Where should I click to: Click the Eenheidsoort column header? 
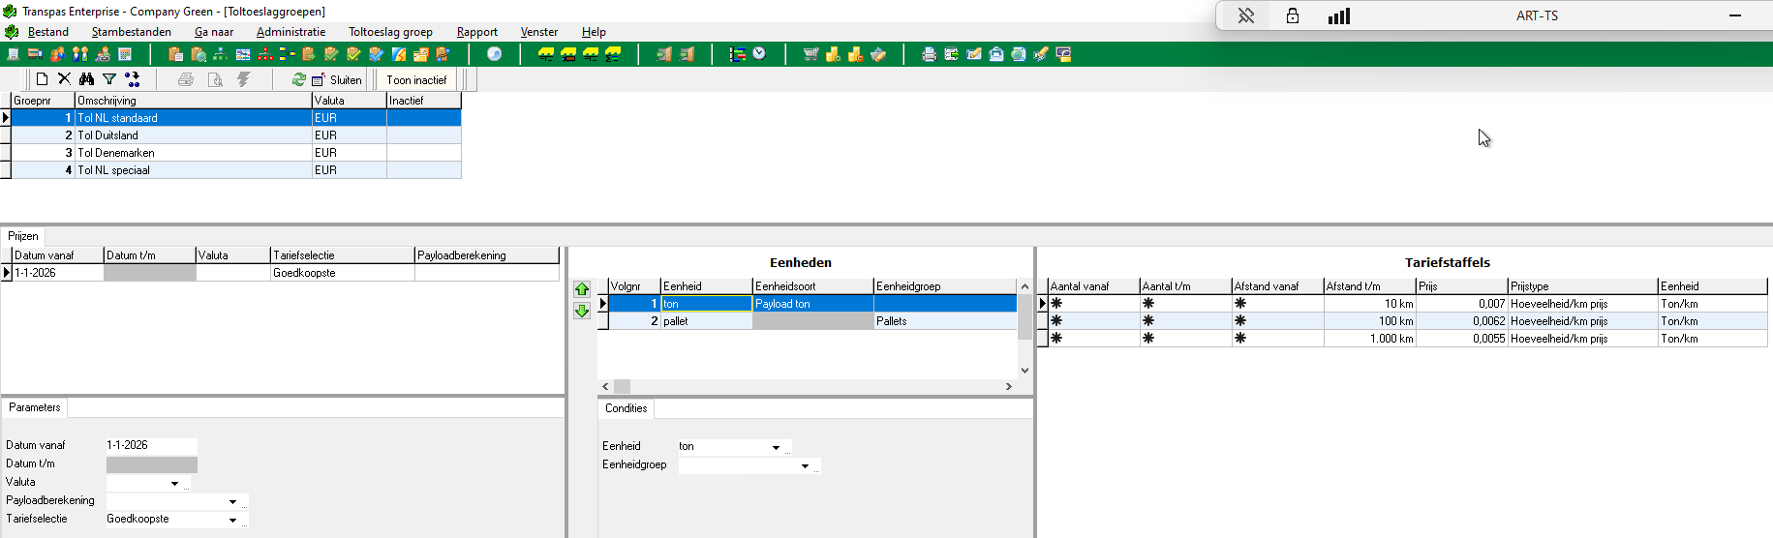click(813, 286)
